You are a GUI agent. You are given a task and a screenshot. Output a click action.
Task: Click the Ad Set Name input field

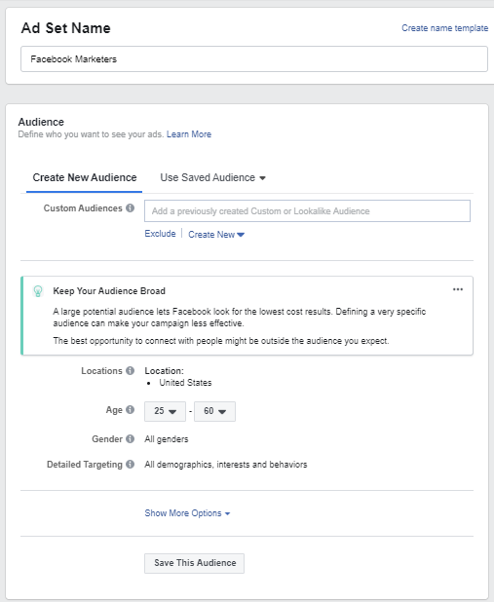click(x=254, y=59)
